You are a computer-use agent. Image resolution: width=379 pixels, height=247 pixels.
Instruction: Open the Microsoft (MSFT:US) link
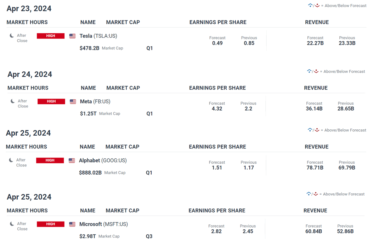pyautogui.click(x=103, y=224)
